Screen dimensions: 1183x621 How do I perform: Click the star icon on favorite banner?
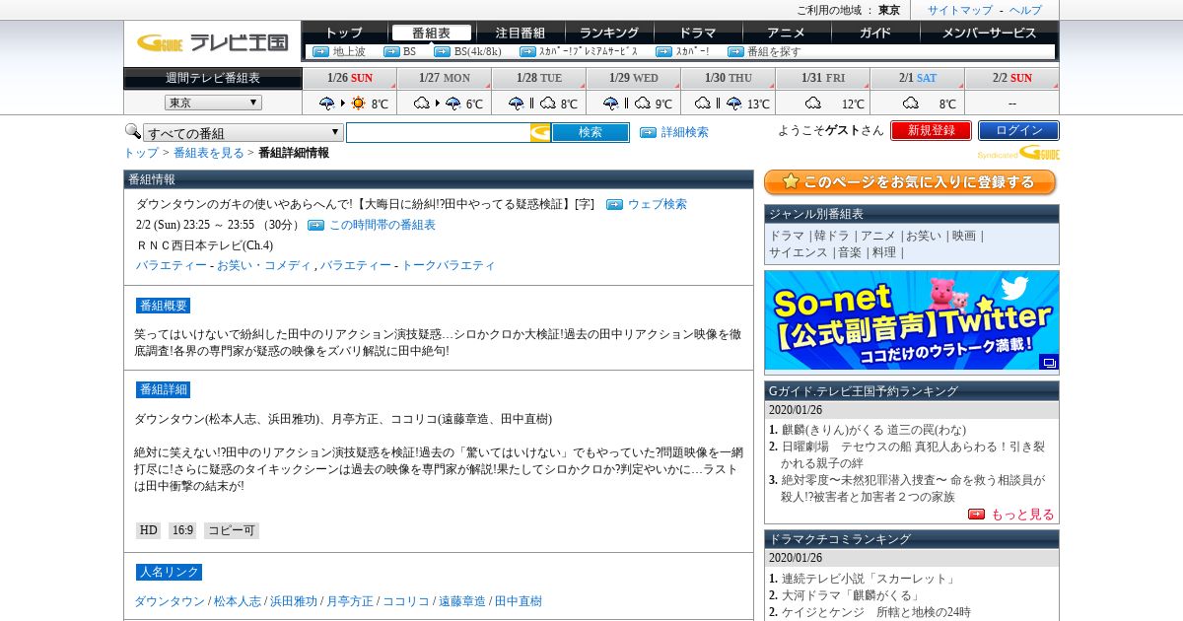[x=790, y=182]
